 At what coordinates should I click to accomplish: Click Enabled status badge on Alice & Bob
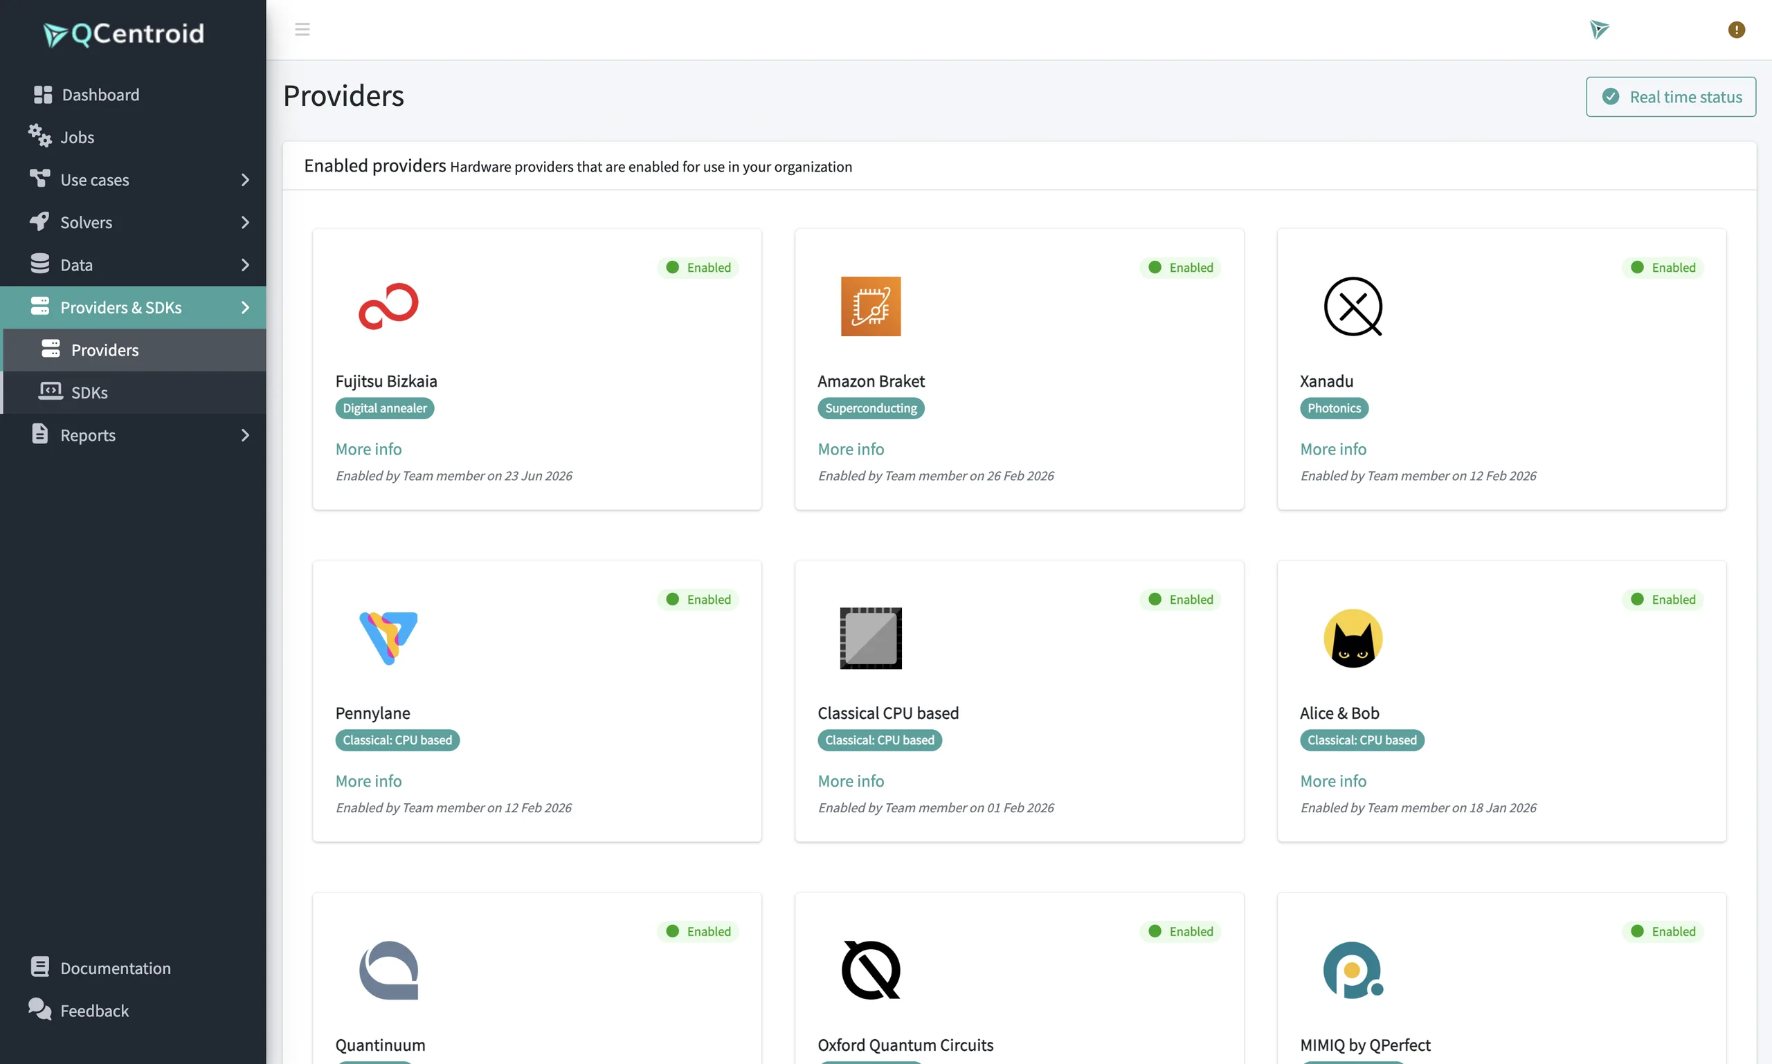(1663, 599)
